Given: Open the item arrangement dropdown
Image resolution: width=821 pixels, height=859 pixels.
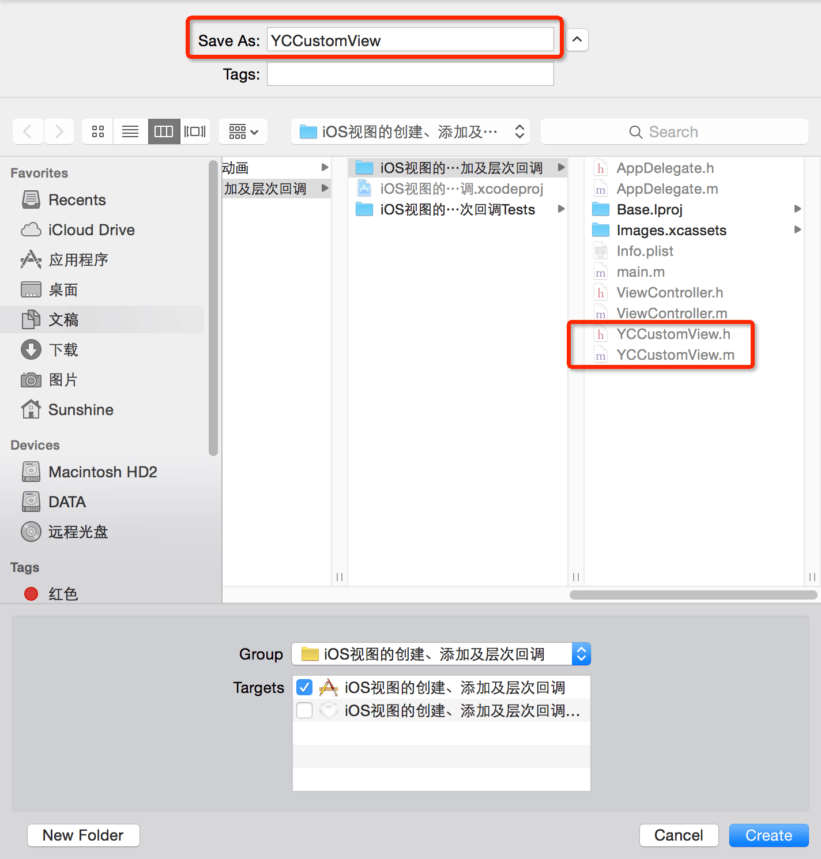Looking at the screenshot, I should pos(243,131).
